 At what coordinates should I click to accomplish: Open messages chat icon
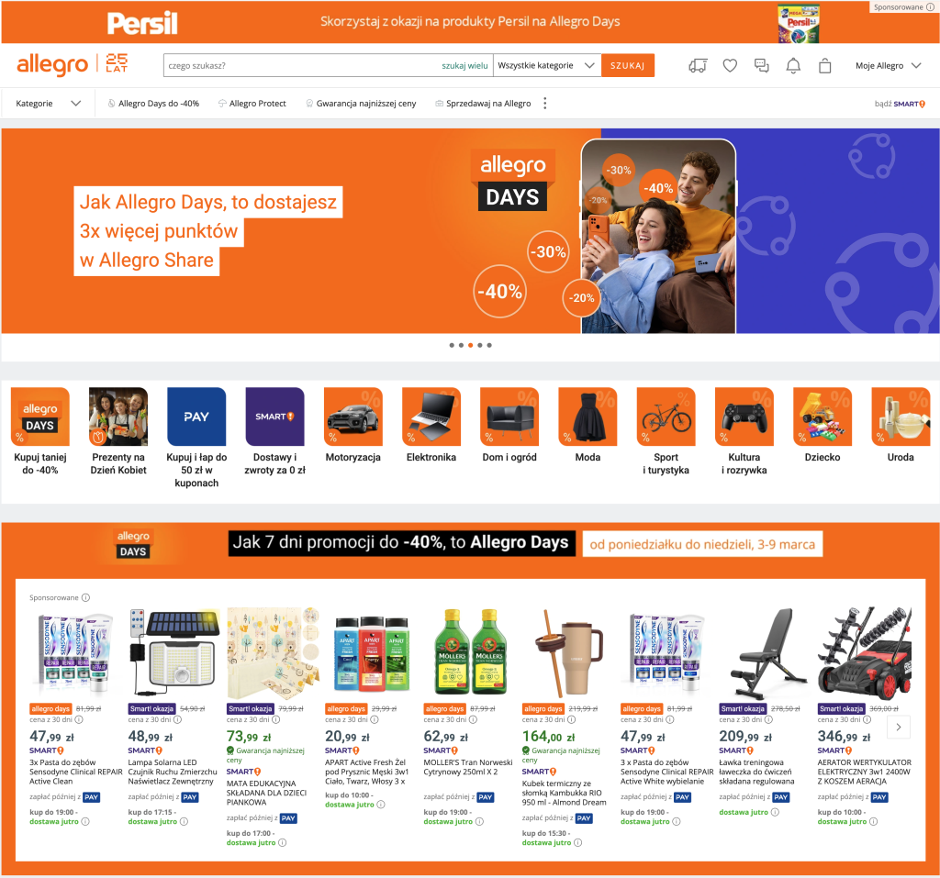pyautogui.click(x=761, y=65)
